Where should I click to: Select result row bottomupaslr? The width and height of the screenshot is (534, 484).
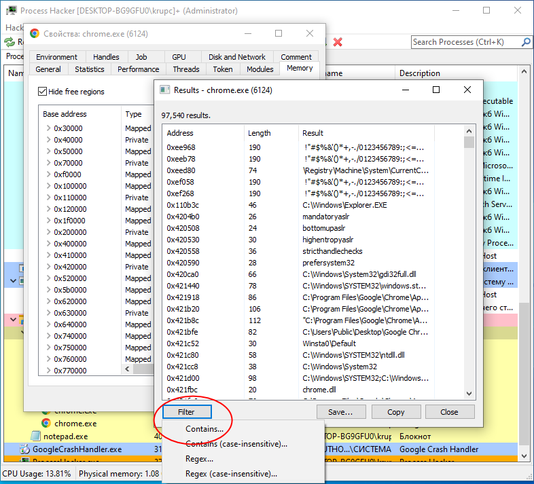pyautogui.click(x=313, y=228)
